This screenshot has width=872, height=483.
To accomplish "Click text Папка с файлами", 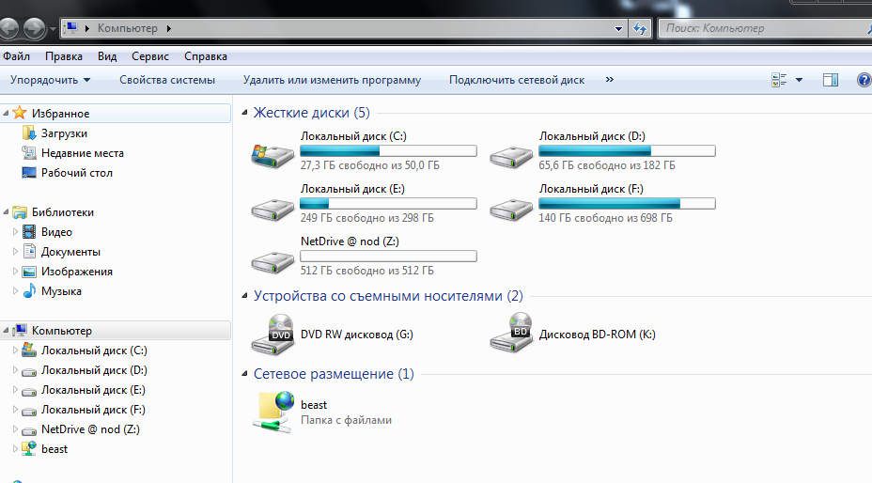I will pos(346,420).
